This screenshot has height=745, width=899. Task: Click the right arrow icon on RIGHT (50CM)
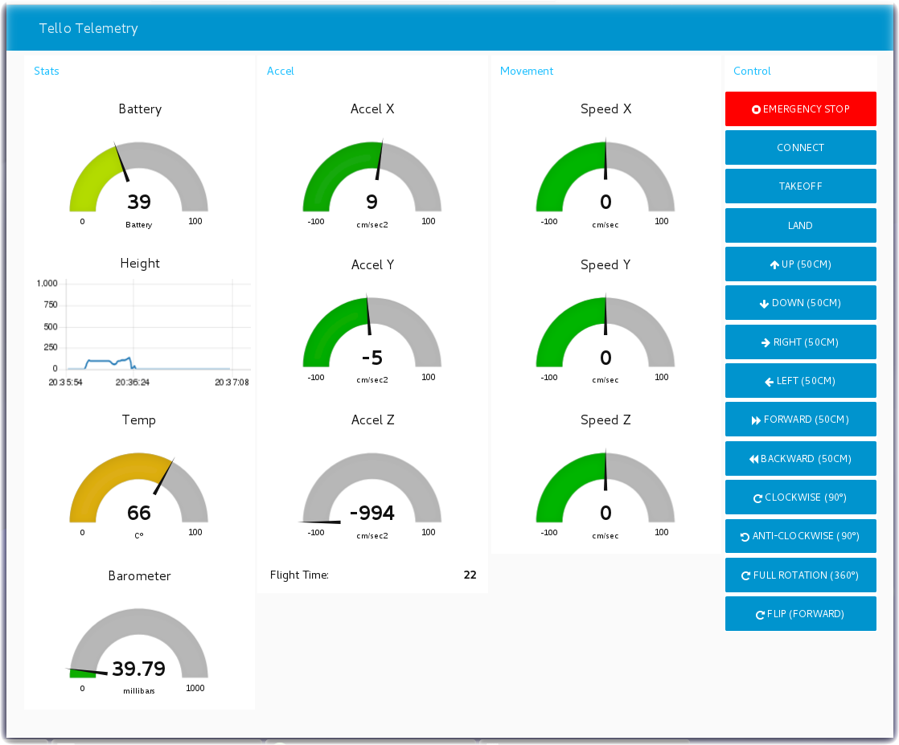point(766,342)
